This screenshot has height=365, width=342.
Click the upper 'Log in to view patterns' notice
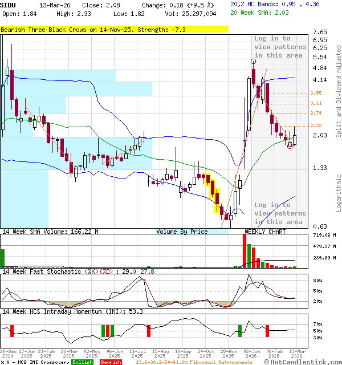coord(280,47)
